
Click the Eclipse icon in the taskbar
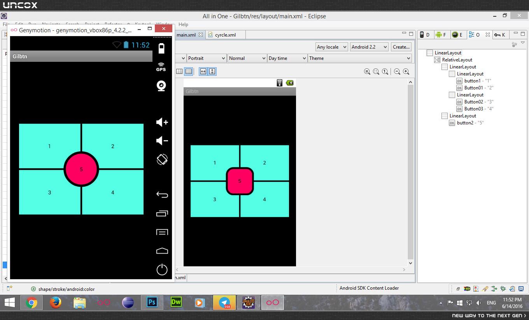tap(128, 303)
